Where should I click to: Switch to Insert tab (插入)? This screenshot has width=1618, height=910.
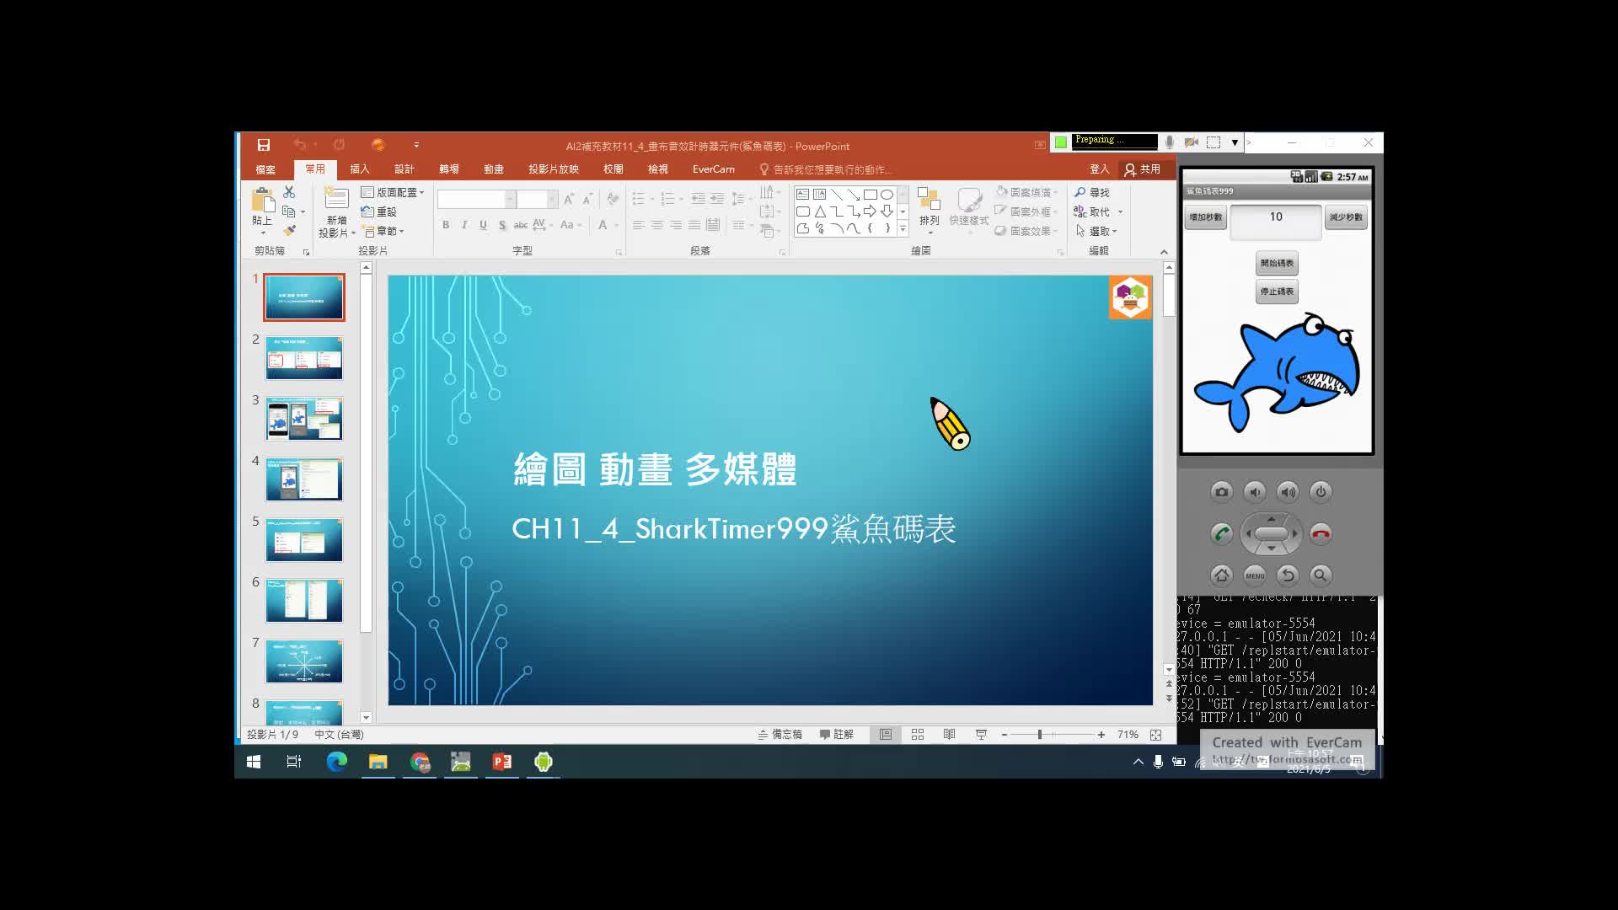360,169
